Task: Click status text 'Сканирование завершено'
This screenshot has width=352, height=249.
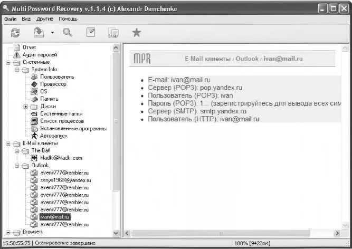Action: pyautogui.click(x=65, y=243)
